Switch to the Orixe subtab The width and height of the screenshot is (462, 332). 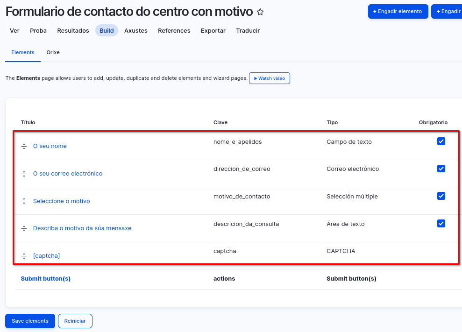point(53,52)
